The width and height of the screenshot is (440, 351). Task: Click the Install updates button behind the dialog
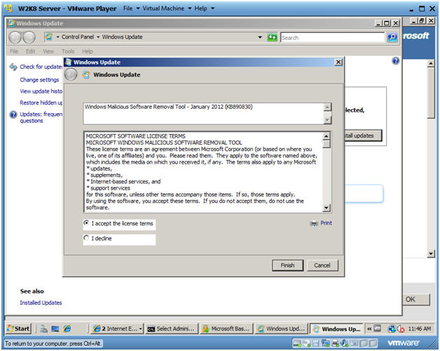tap(363, 135)
